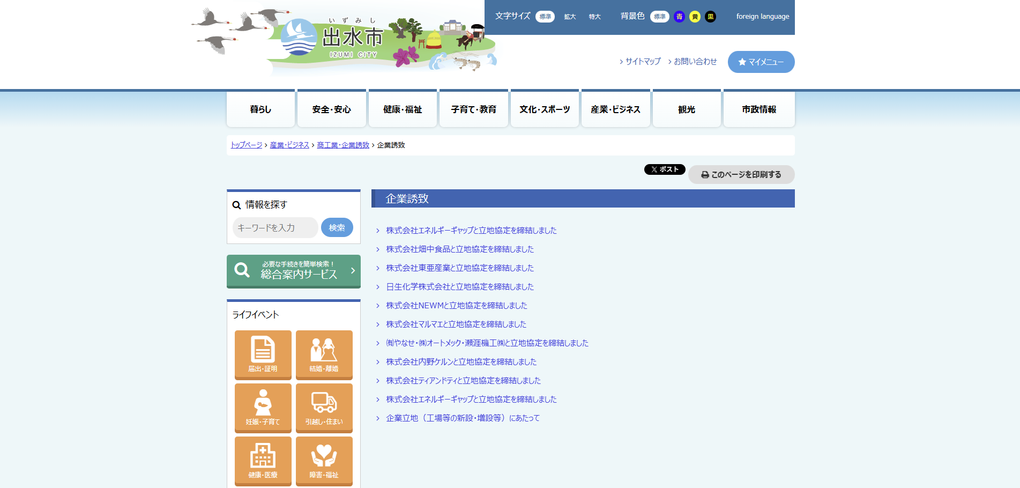Click このページを印刷する print button

[x=741, y=174]
